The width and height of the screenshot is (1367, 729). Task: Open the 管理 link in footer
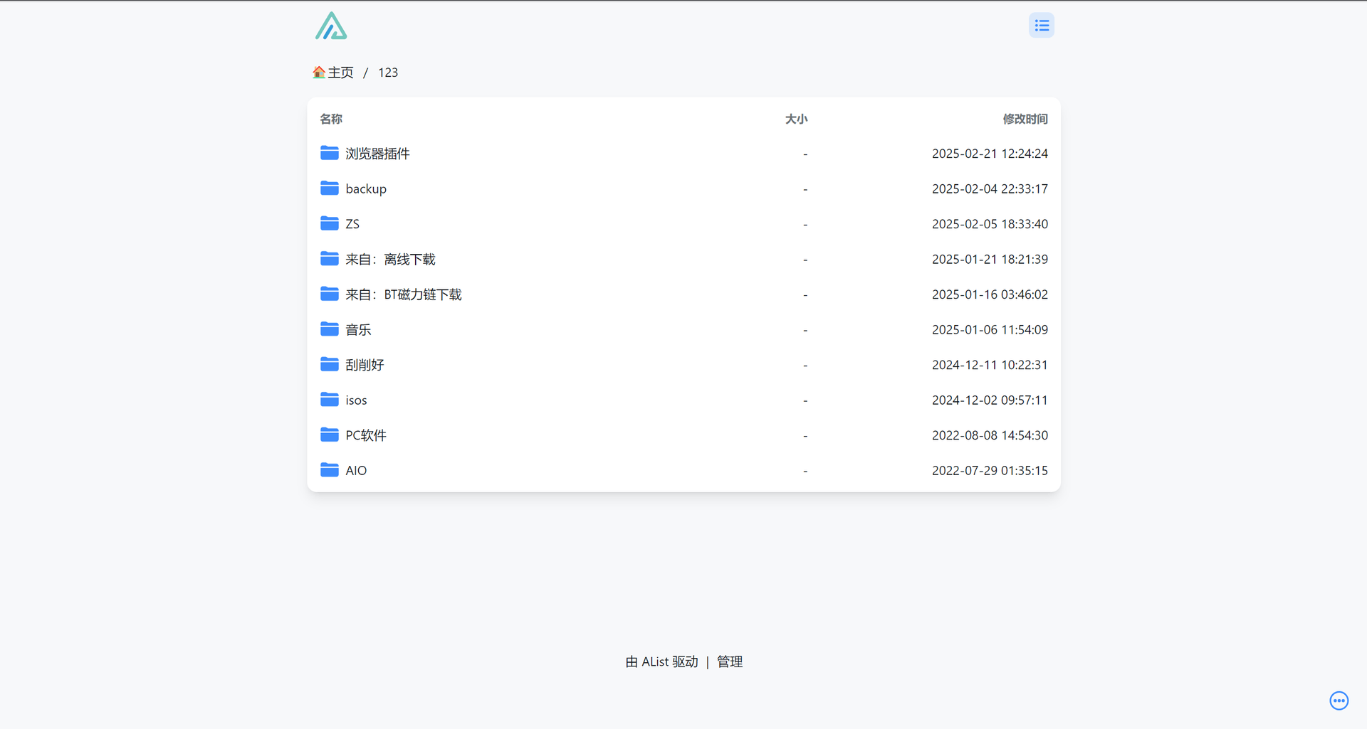click(730, 661)
